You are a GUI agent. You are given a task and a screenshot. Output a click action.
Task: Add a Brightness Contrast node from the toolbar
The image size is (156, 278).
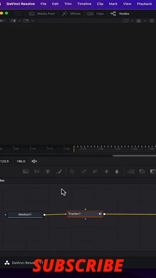[107, 172]
